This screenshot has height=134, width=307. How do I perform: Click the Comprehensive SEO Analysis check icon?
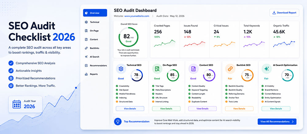pyautogui.click(x=11, y=63)
